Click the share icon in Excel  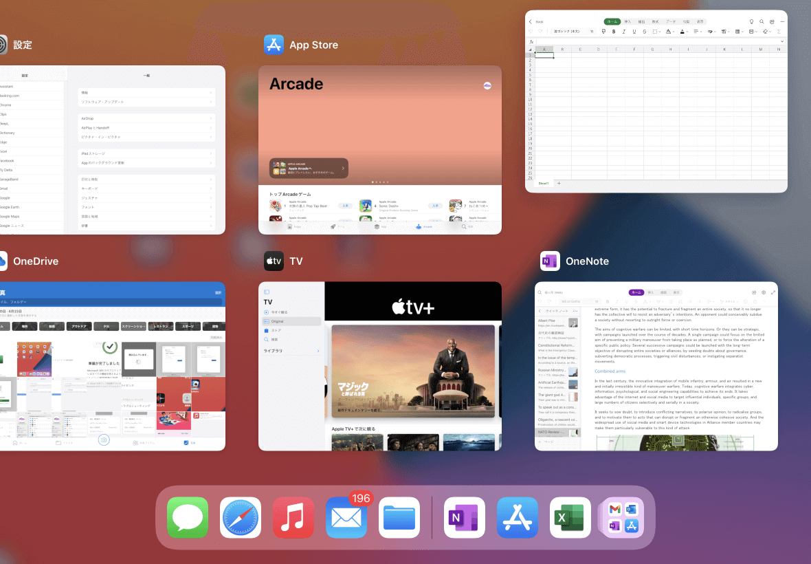coord(772,22)
